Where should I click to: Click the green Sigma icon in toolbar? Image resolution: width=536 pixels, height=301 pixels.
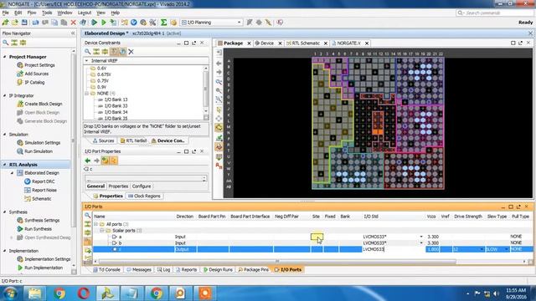[x=164, y=23]
